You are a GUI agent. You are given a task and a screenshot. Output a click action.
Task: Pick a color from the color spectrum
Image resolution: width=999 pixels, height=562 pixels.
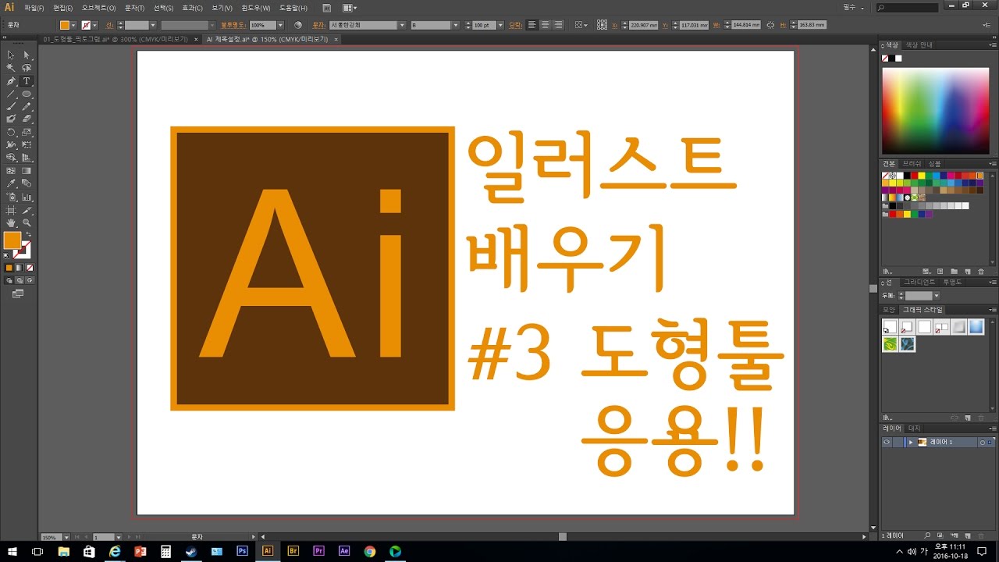pos(935,110)
